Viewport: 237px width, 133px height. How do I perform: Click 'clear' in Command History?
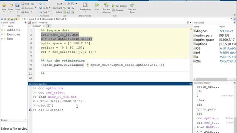201,100
